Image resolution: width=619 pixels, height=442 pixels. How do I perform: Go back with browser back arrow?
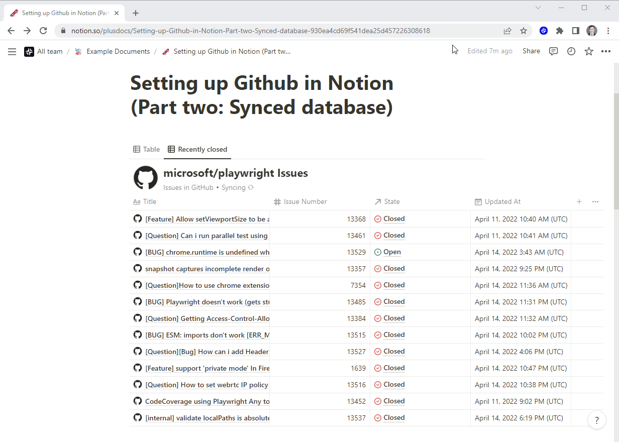[11, 31]
